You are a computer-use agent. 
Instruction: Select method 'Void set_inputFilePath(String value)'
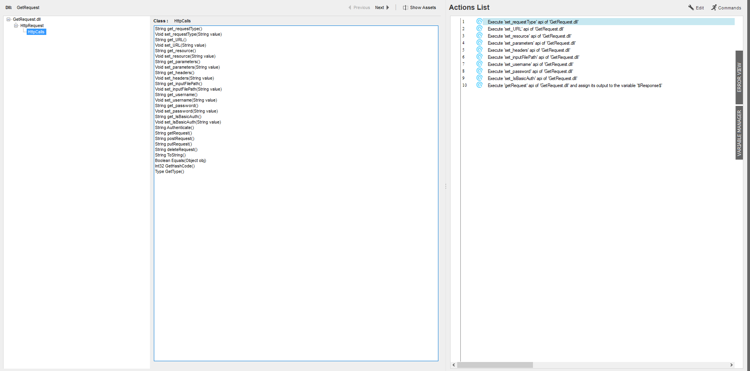click(188, 89)
